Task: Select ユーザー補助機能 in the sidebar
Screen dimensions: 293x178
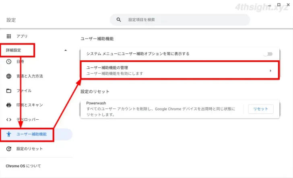Action: (31, 134)
